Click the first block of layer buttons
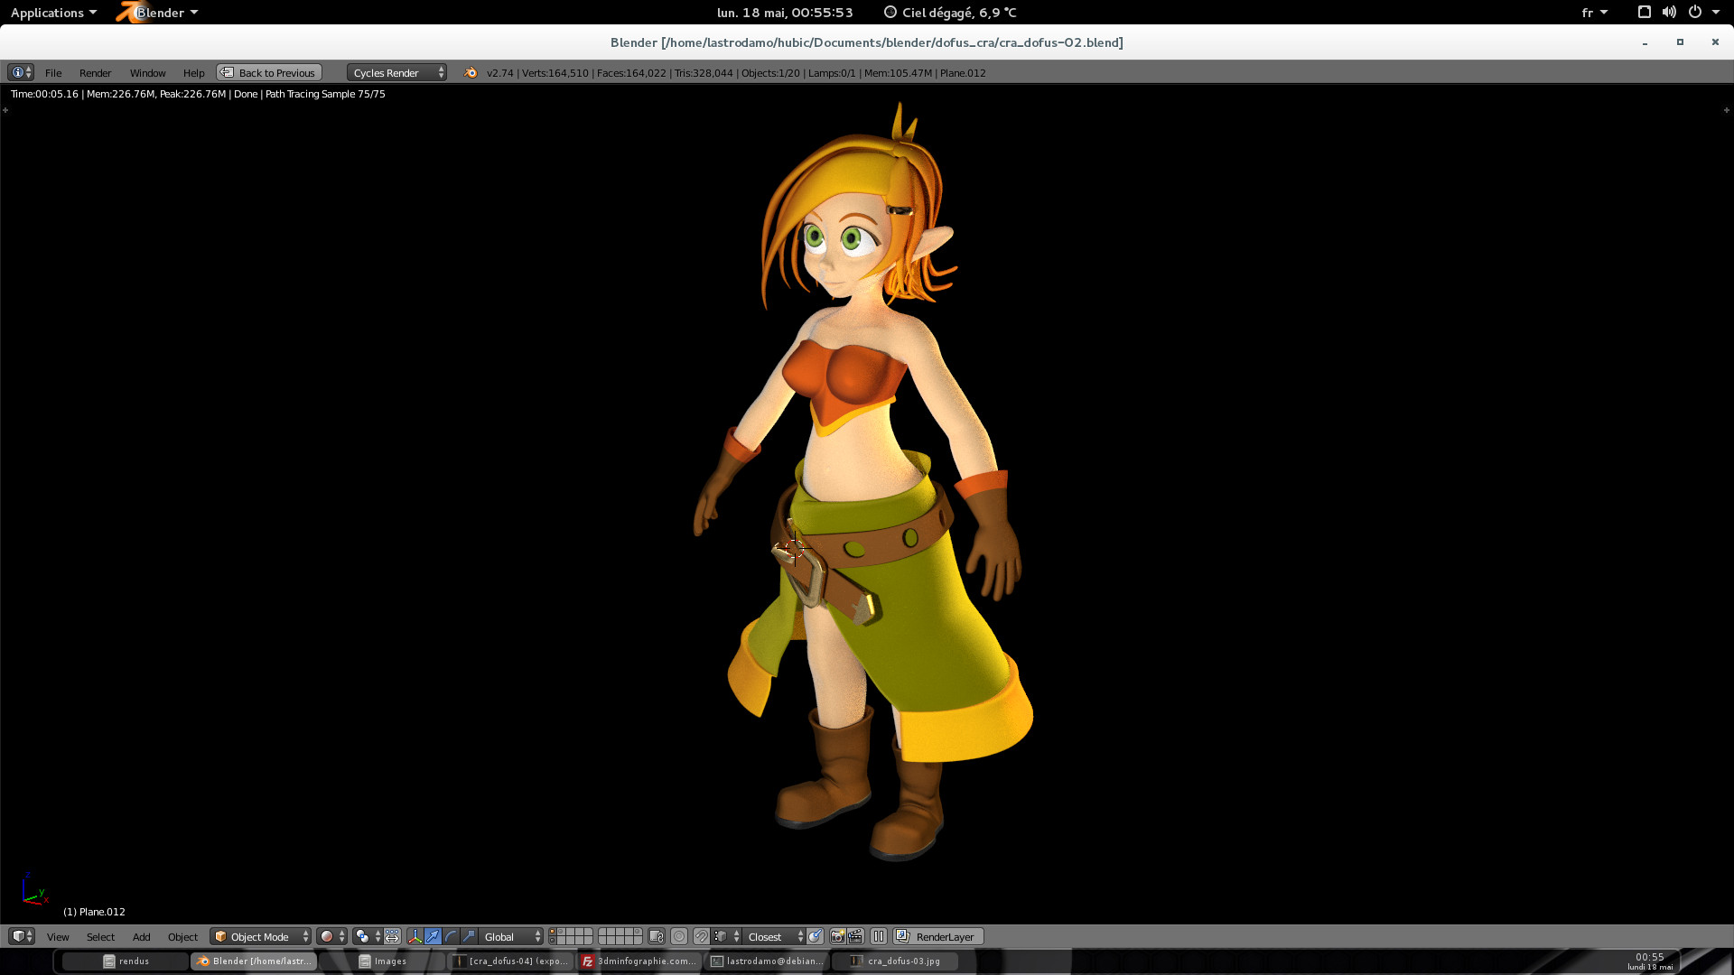Image resolution: width=1734 pixels, height=975 pixels. (571, 936)
